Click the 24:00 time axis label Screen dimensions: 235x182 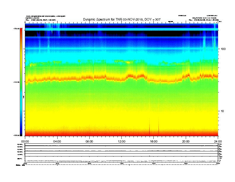pyautogui.click(x=218, y=142)
